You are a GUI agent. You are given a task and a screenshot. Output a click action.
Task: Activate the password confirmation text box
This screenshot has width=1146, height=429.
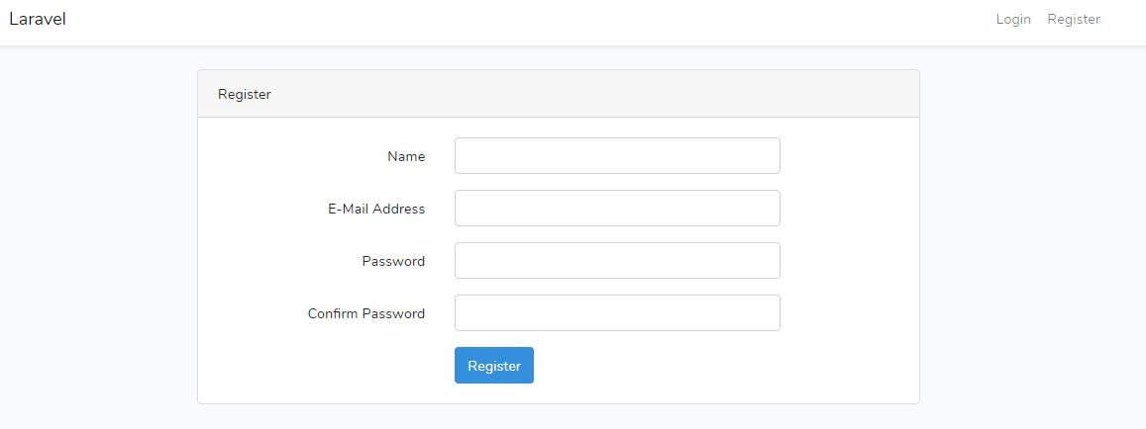[x=617, y=313]
